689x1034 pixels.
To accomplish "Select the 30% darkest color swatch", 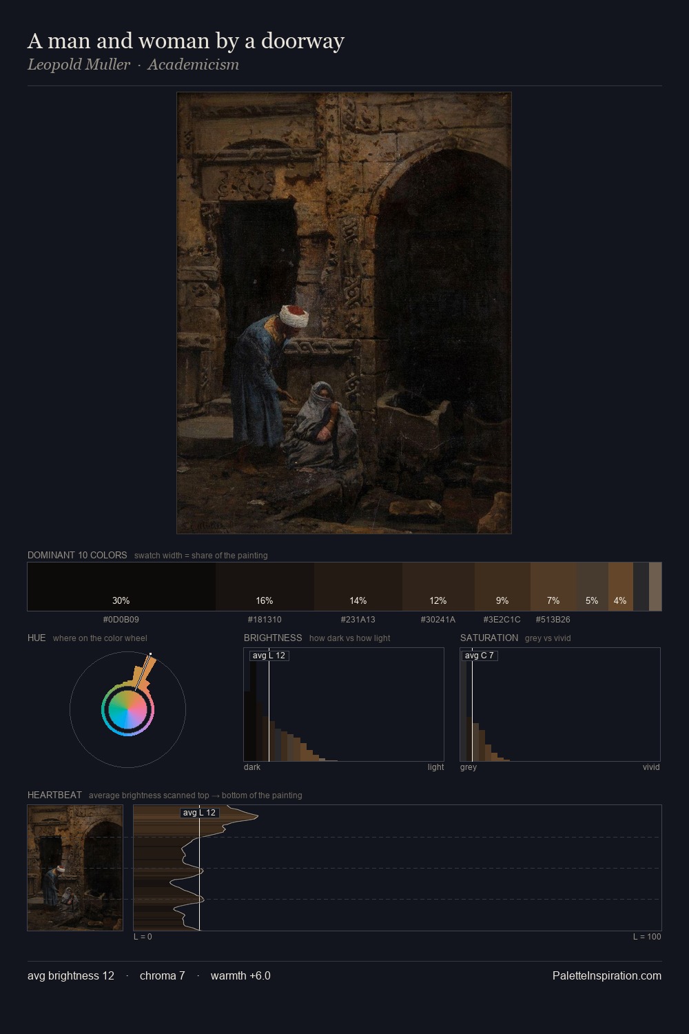I will 121,587.
